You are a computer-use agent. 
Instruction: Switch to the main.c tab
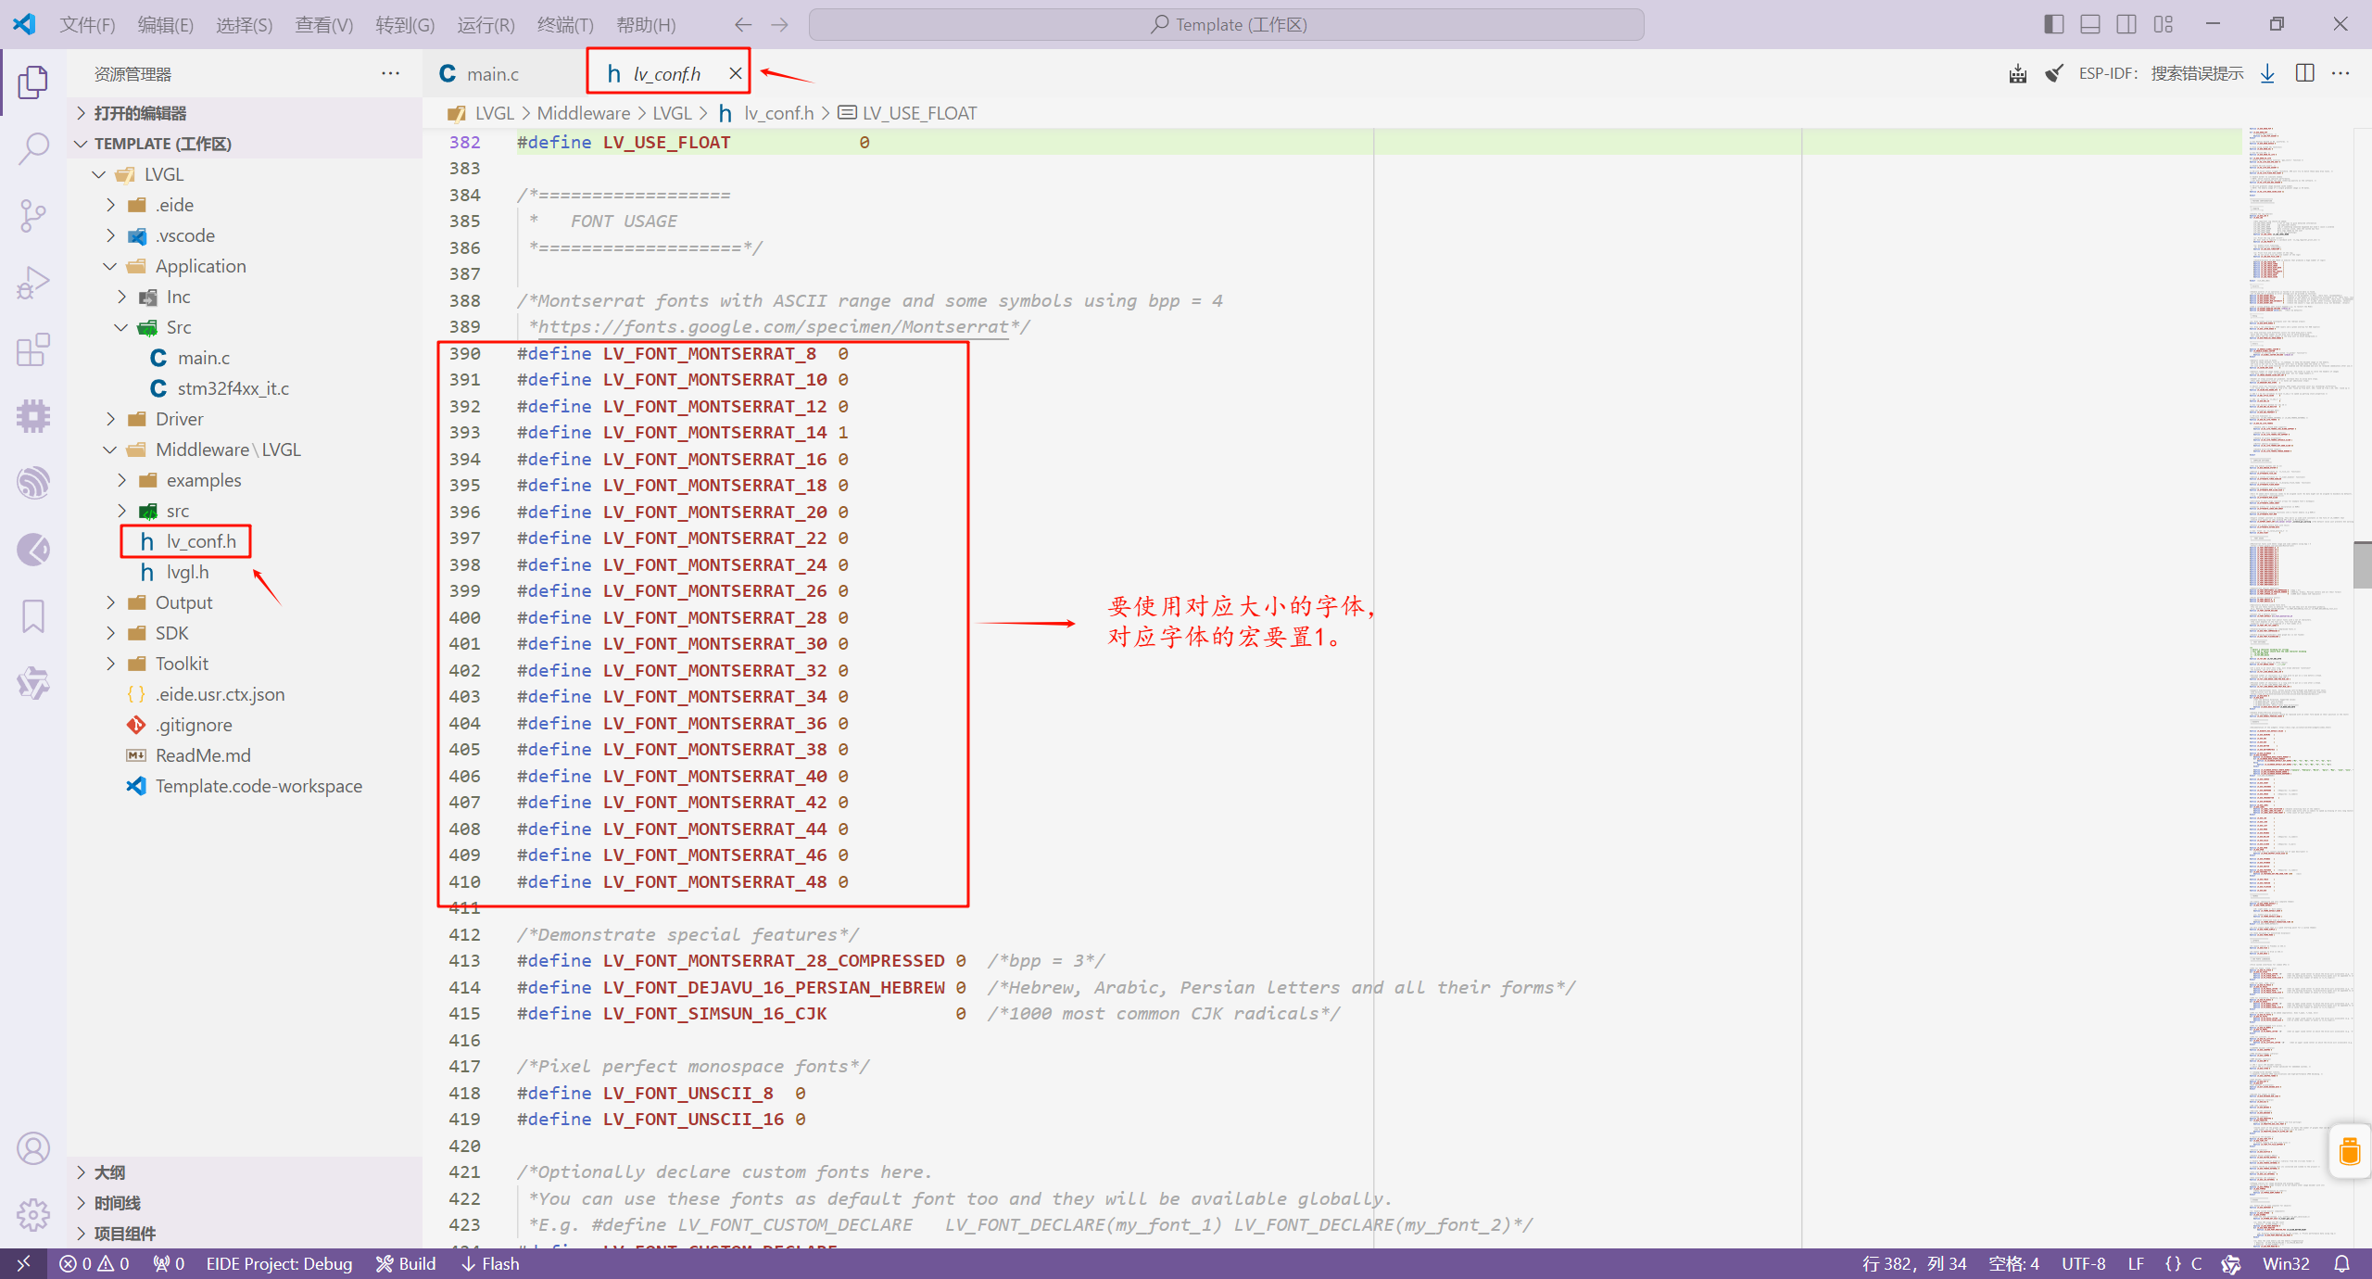(x=491, y=73)
